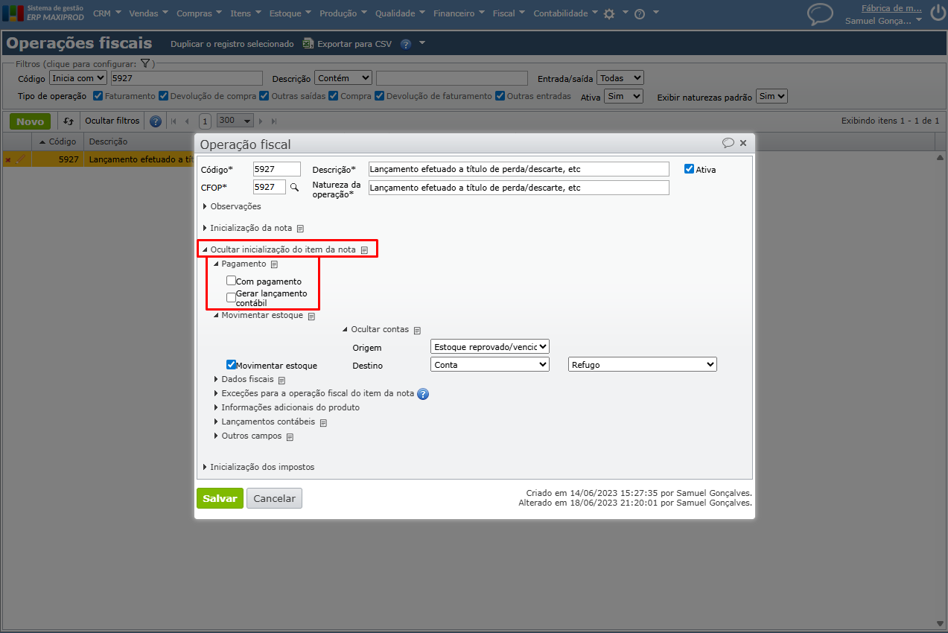This screenshot has height=633, width=948.
Task: Open the help question mark icon in menu bar
Action: pos(639,13)
